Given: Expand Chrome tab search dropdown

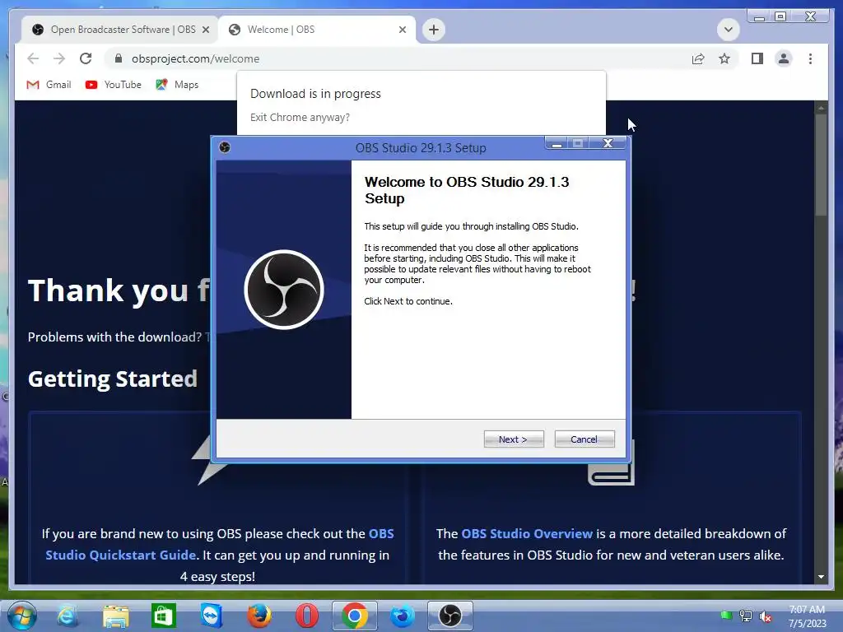Looking at the screenshot, I should pyautogui.click(x=728, y=30).
